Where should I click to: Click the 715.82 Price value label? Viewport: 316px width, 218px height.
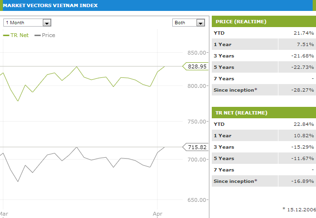pos(196,147)
